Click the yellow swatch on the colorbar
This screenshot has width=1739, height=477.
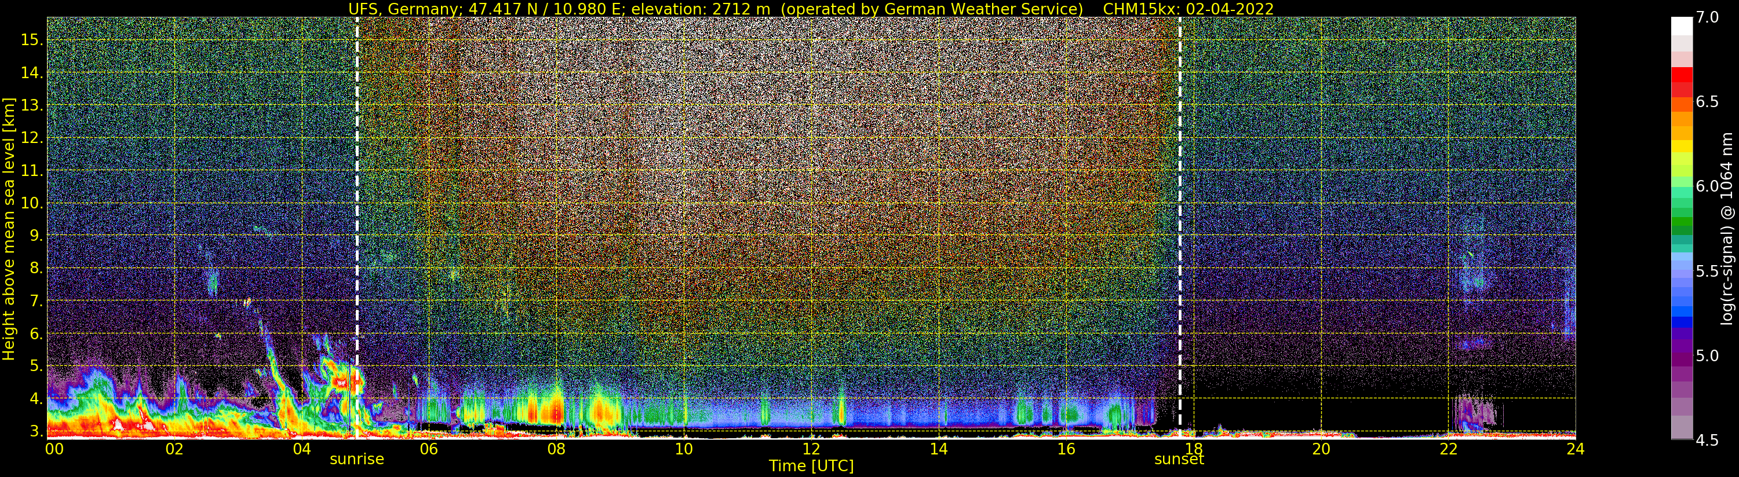pos(1682,146)
